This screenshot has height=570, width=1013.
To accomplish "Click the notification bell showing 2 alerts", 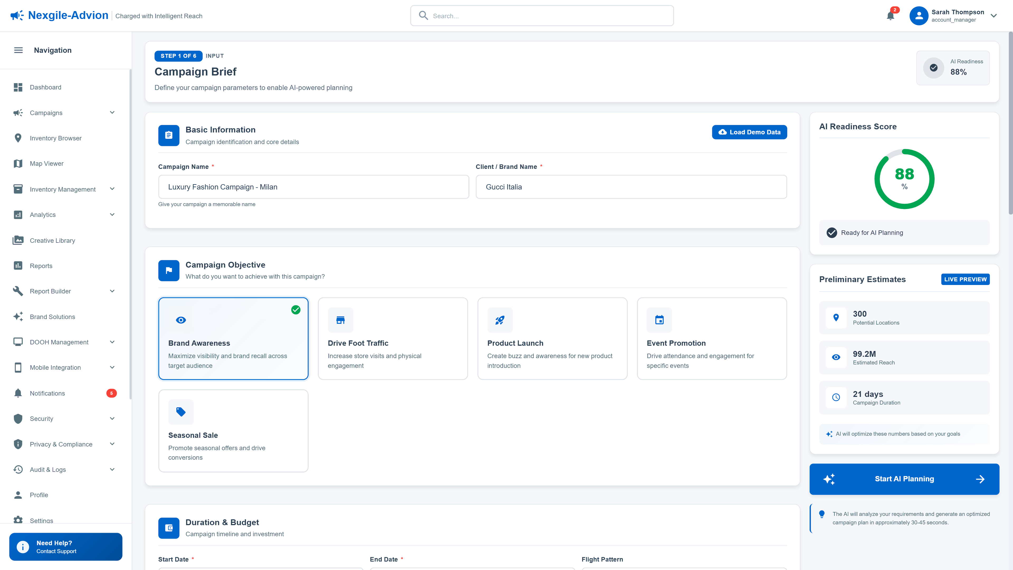I will pyautogui.click(x=890, y=16).
